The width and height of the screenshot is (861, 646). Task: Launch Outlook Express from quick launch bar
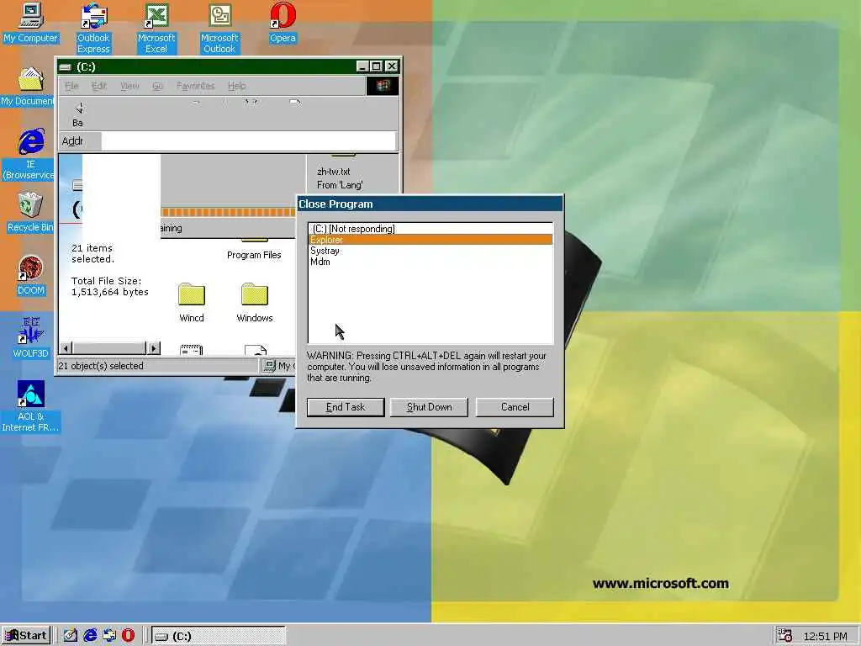pyautogui.click(x=109, y=635)
